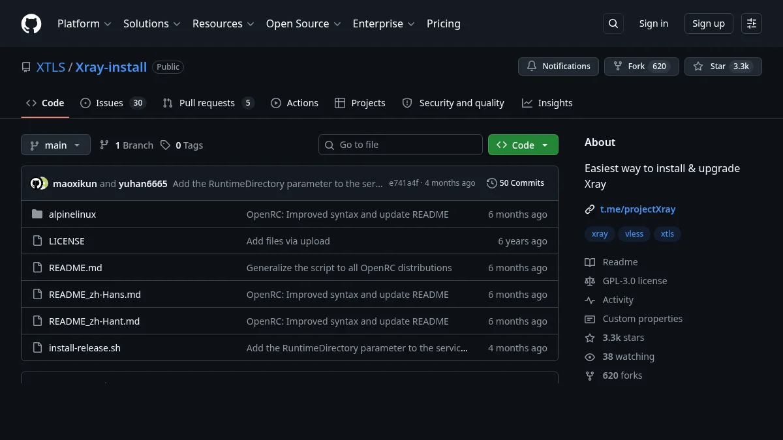Click the Notifications button
Image resolution: width=783 pixels, height=440 pixels.
559,66
